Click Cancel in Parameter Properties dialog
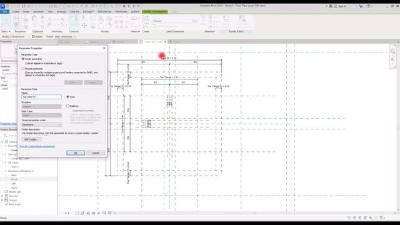This screenshot has height=225, width=400. point(96,152)
